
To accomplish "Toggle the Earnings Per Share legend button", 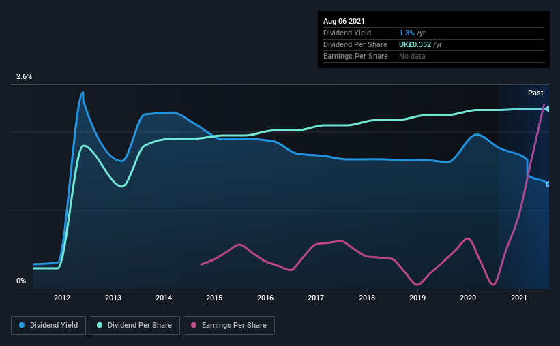I will (229, 326).
